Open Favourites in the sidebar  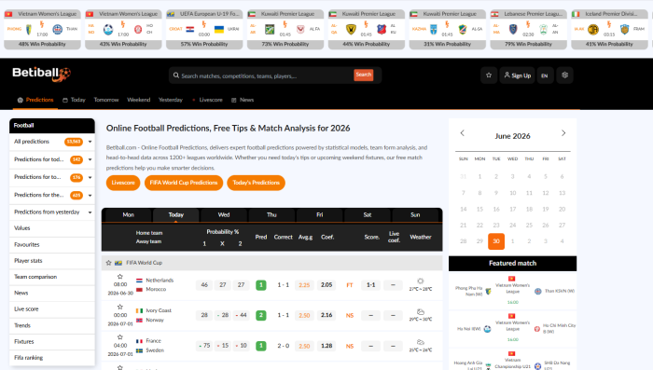click(x=52, y=245)
